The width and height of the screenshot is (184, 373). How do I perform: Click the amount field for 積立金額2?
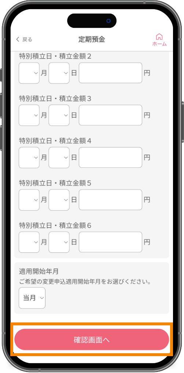110,73
